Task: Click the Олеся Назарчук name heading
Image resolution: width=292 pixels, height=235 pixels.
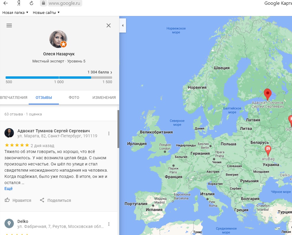Action: pos(59,54)
